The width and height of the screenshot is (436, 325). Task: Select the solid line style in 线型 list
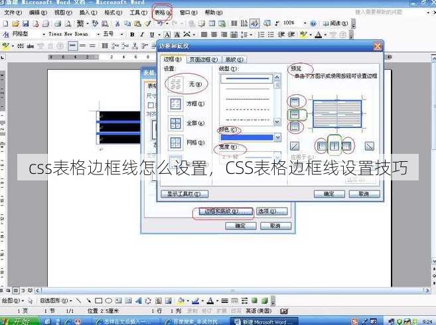[246, 79]
